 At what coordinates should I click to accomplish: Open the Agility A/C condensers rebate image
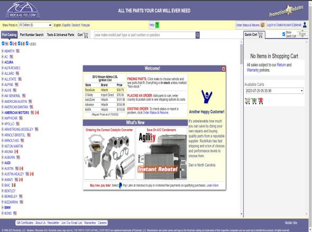pos(162,156)
